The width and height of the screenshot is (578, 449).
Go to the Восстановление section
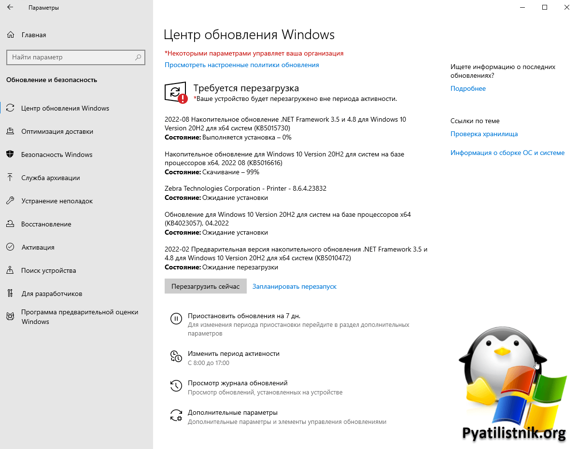[46, 224]
